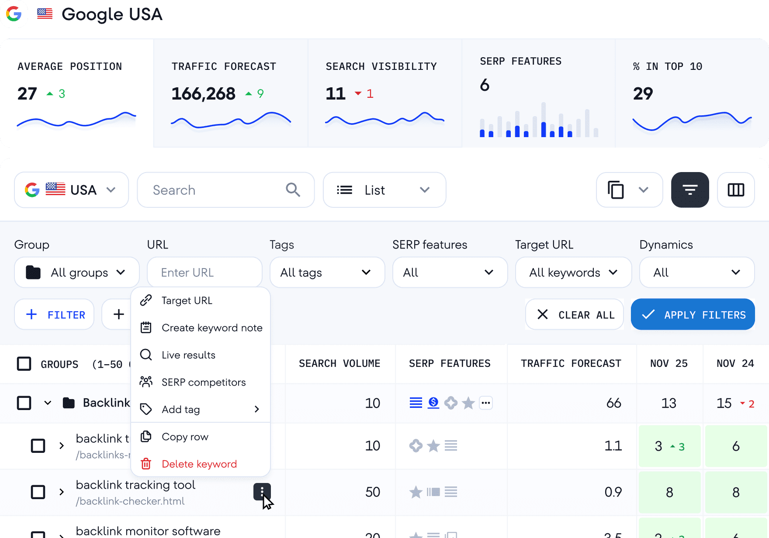Viewport: 769px width, 538px height.
Task: Click the Apply Filters button
Action: pyautogui.click(x=693, y=314)
